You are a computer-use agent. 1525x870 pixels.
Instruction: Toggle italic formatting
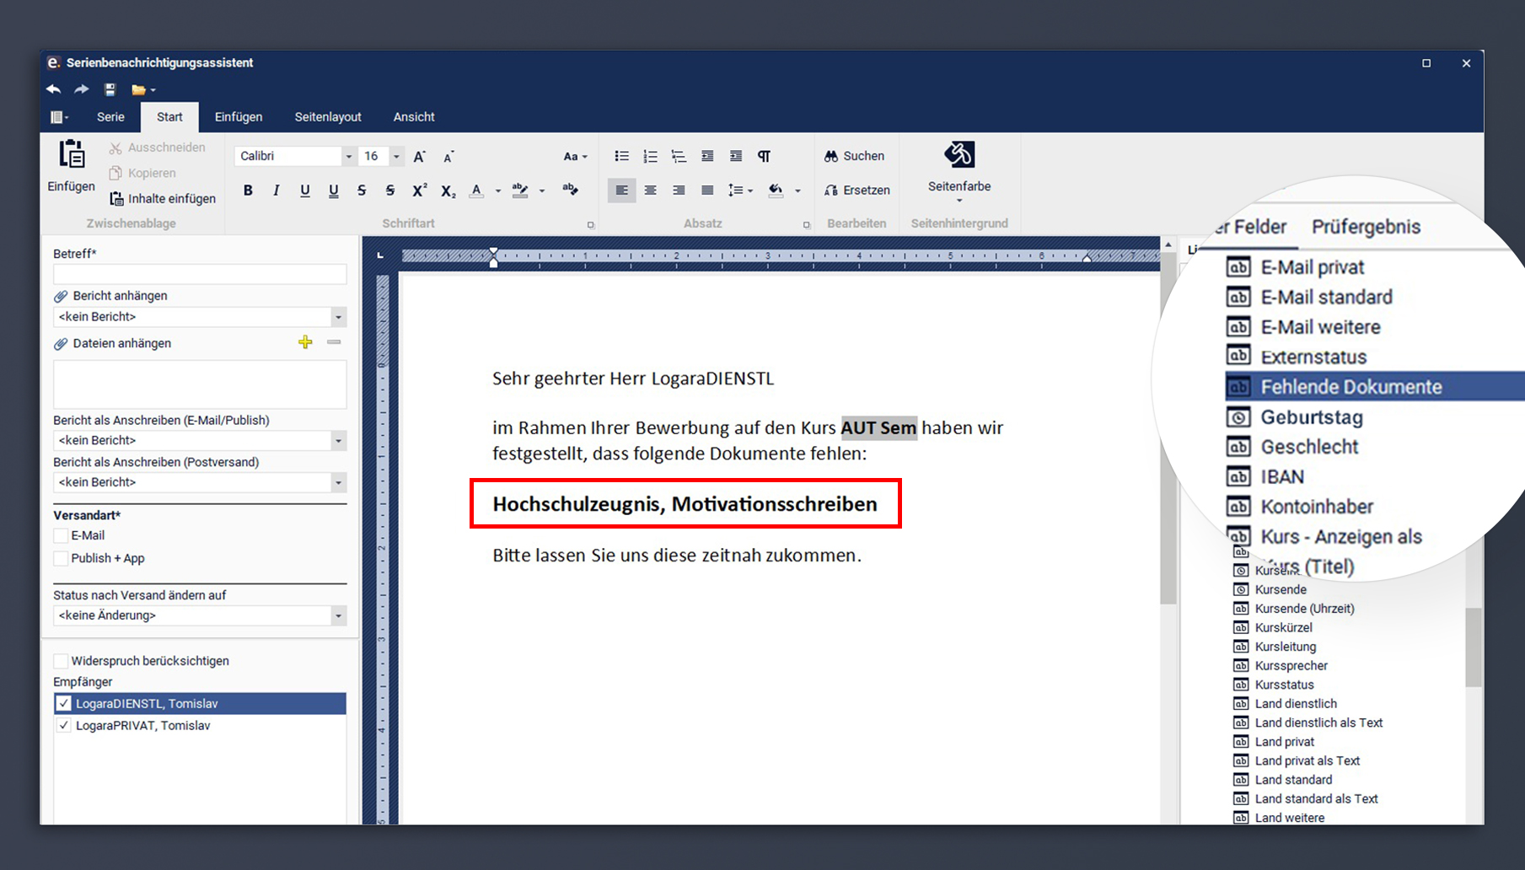point(276,191)
